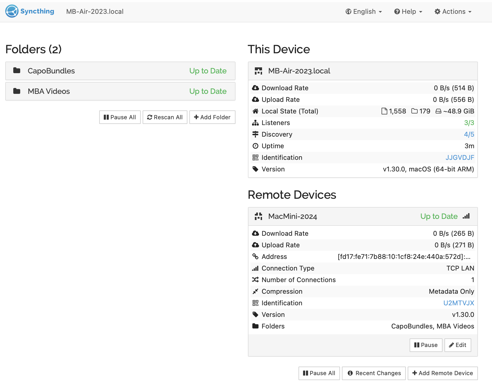
Task: Click the CapoBundles folder icon
Action: (x=17, y=71)
